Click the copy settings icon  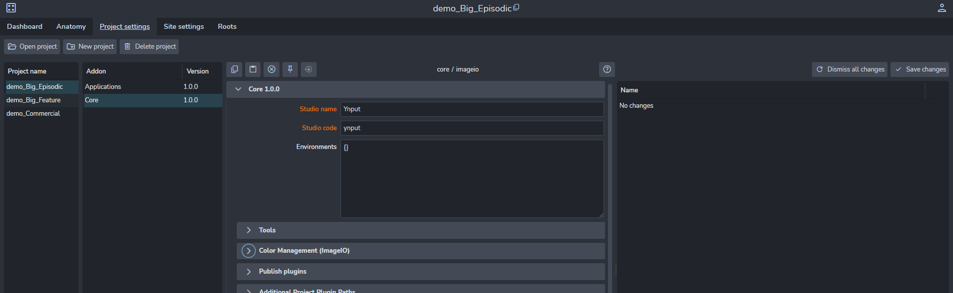tap(234, 70)
